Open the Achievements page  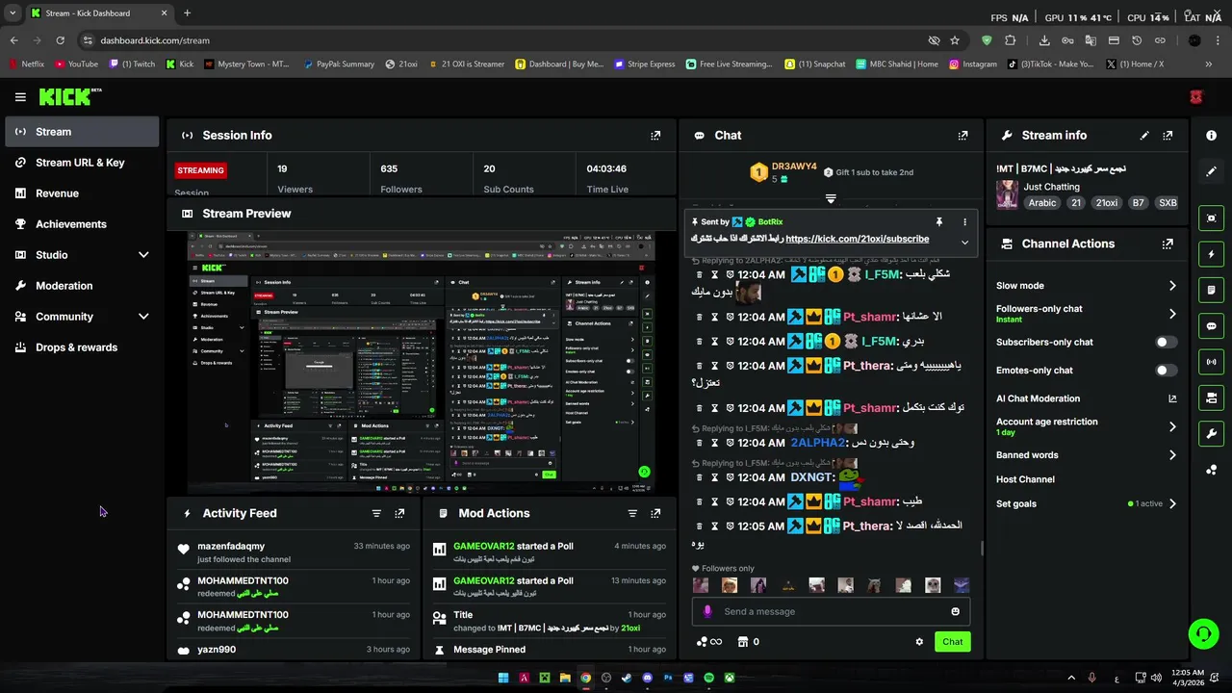coord(82,224)
